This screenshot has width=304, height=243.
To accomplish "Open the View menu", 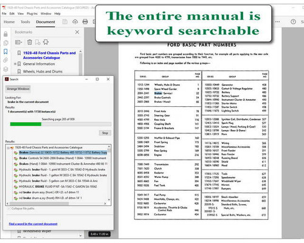I will 21,13.
